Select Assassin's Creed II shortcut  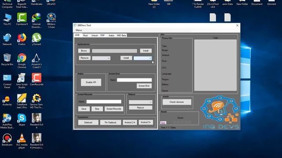click(37, 61)
